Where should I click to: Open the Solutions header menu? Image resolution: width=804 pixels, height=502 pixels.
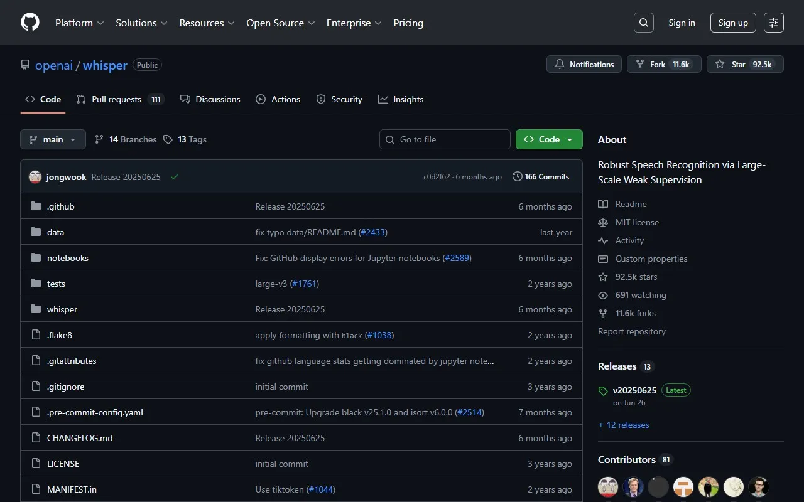[141, 23]
